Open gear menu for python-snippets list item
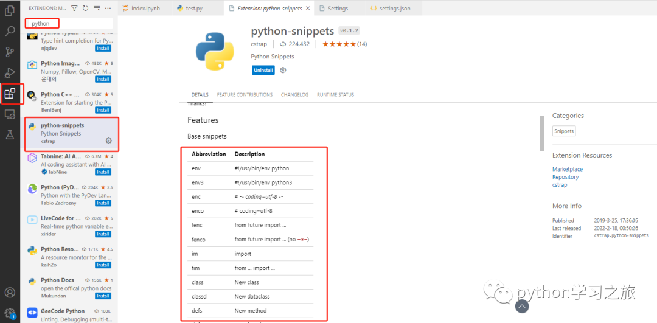657x323 pixels. click(x=108, y=141)
